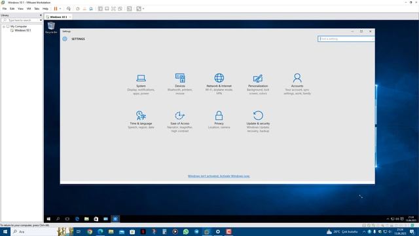Open Update & security settings
Screen dimensions: 419x236
[258, 122]
